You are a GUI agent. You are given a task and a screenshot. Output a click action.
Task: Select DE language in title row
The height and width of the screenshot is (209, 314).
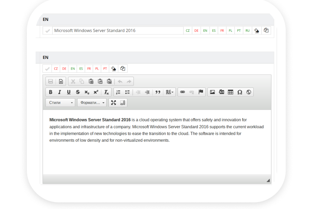click(196, 31)
